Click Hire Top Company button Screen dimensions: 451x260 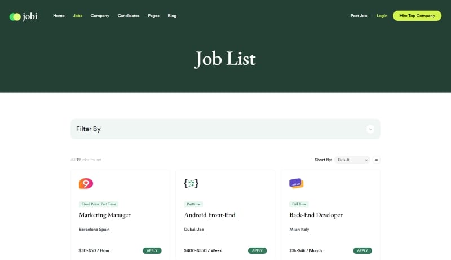417,16
